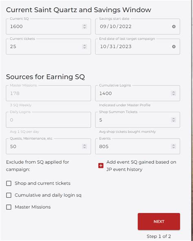Tick the Master Missions checkbox
The height and width of the screenshot is (241, 193).
9,207
